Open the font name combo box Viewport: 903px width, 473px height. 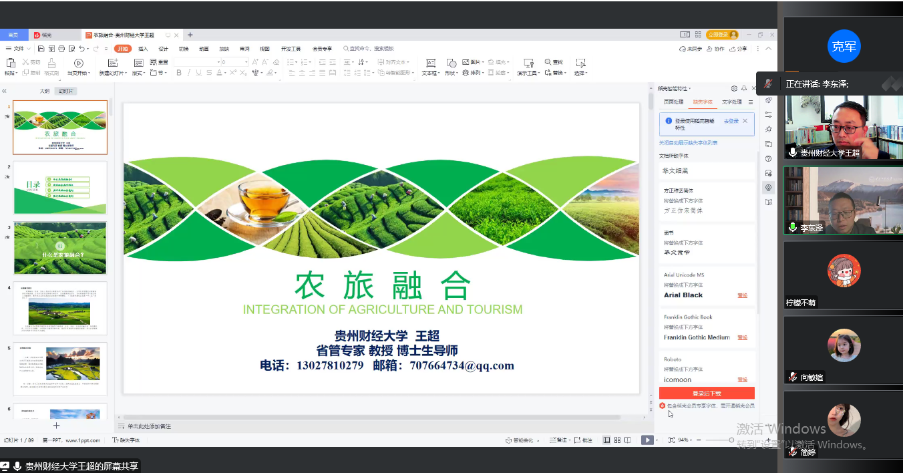coord(197,62)
